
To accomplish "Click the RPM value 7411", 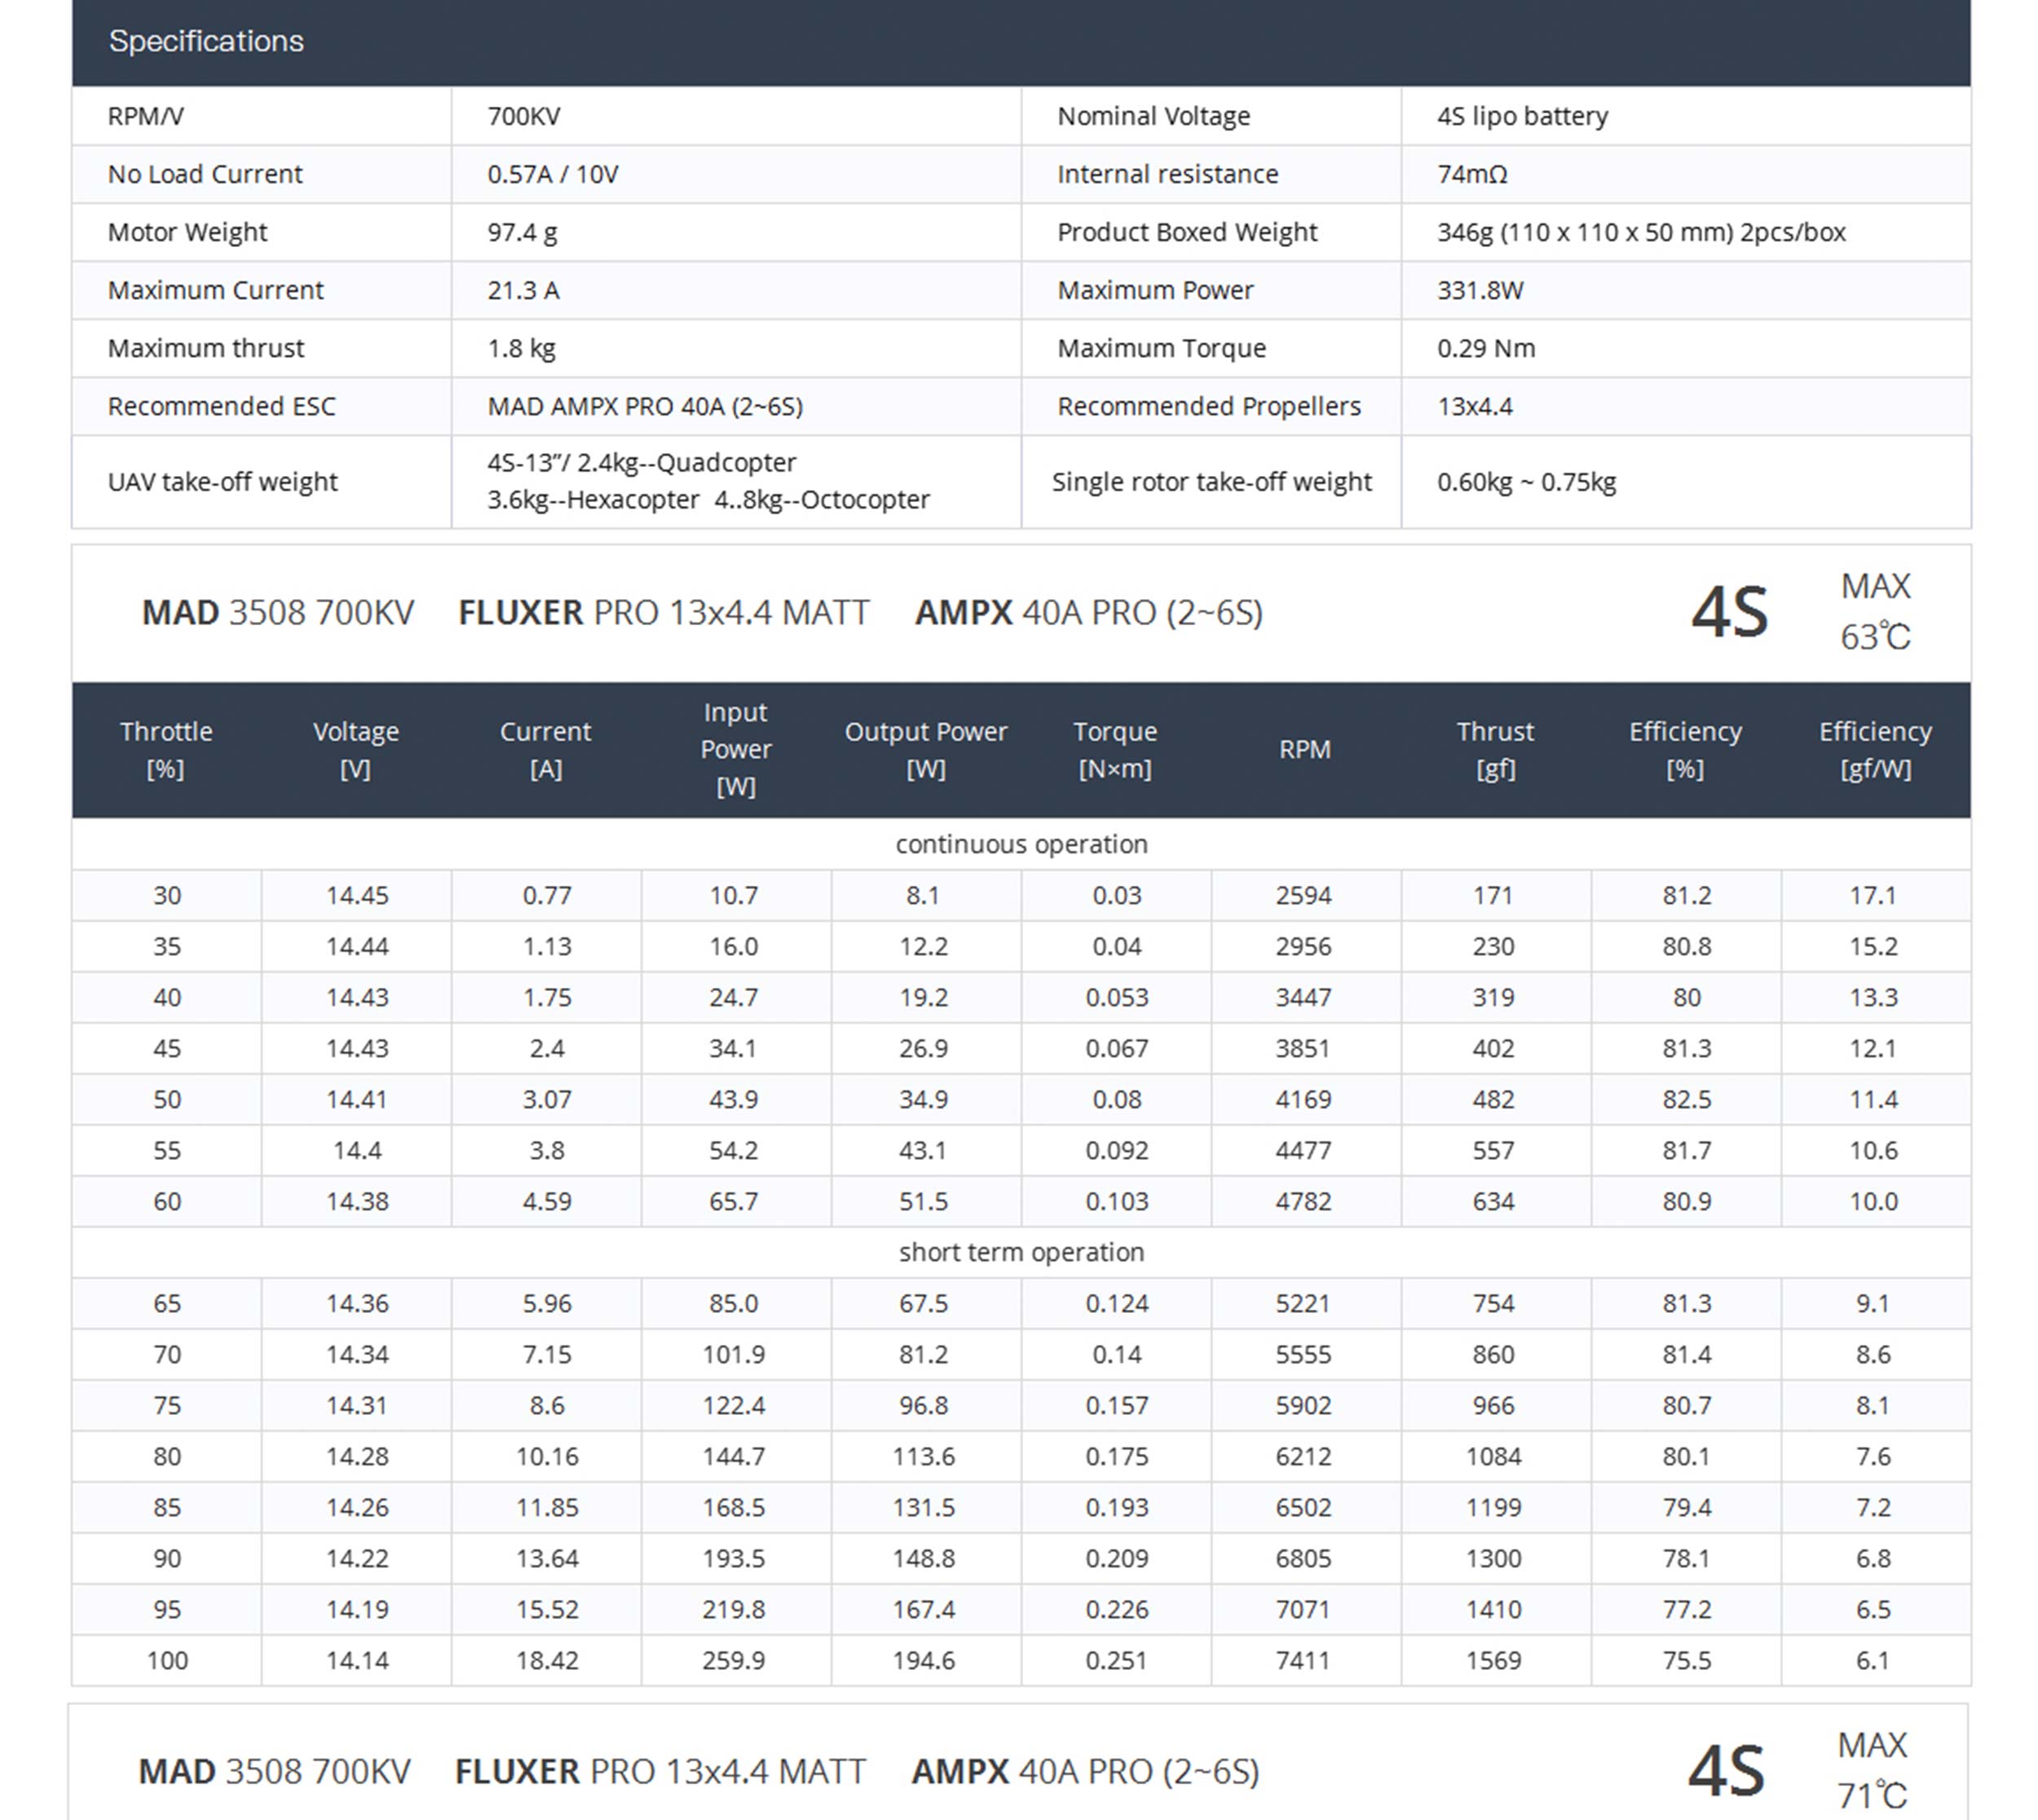I will point(1303,1661).
